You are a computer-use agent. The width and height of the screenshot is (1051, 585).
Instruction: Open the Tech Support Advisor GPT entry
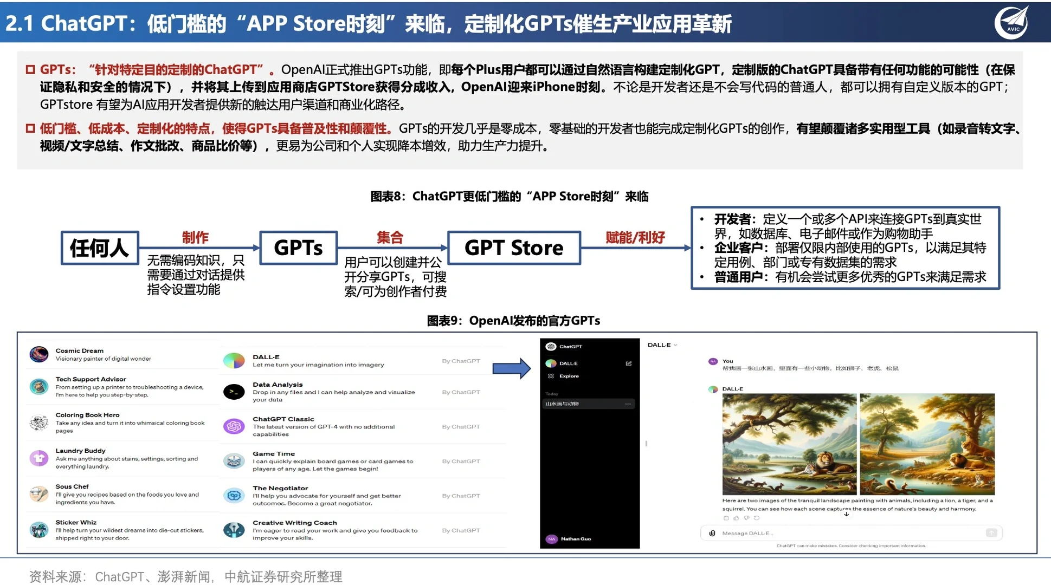pos(122,387)
